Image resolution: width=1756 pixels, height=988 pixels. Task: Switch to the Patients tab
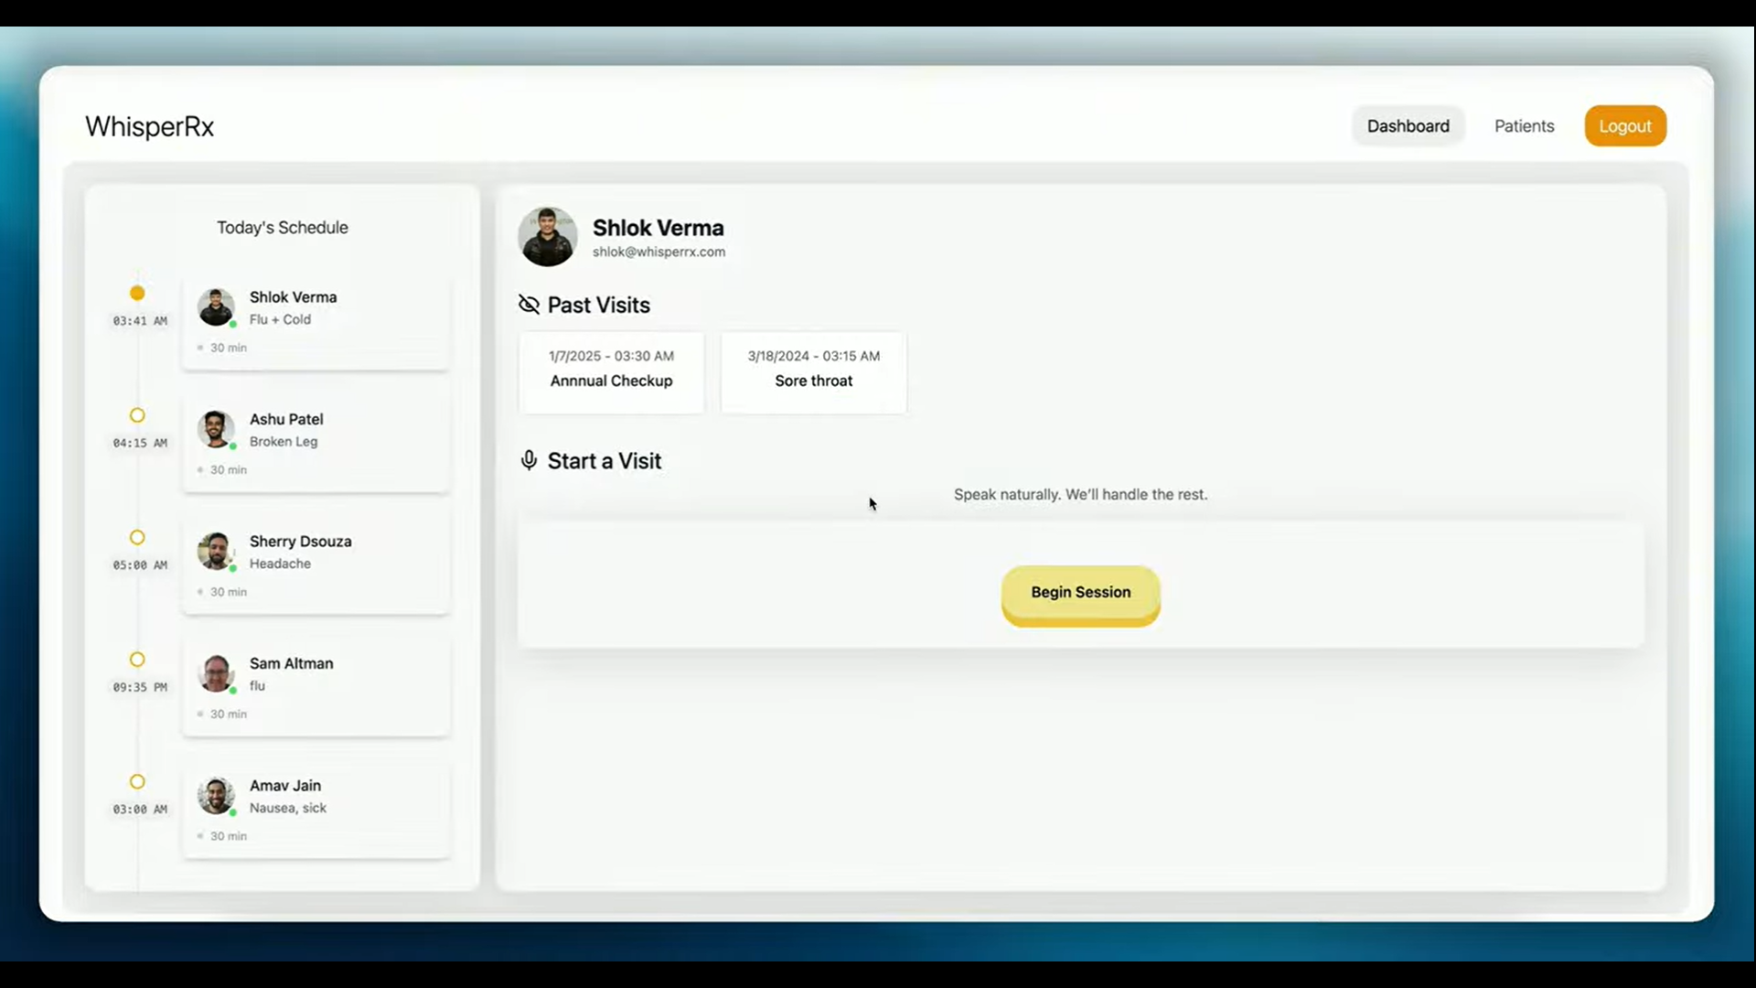(1524, 126)
